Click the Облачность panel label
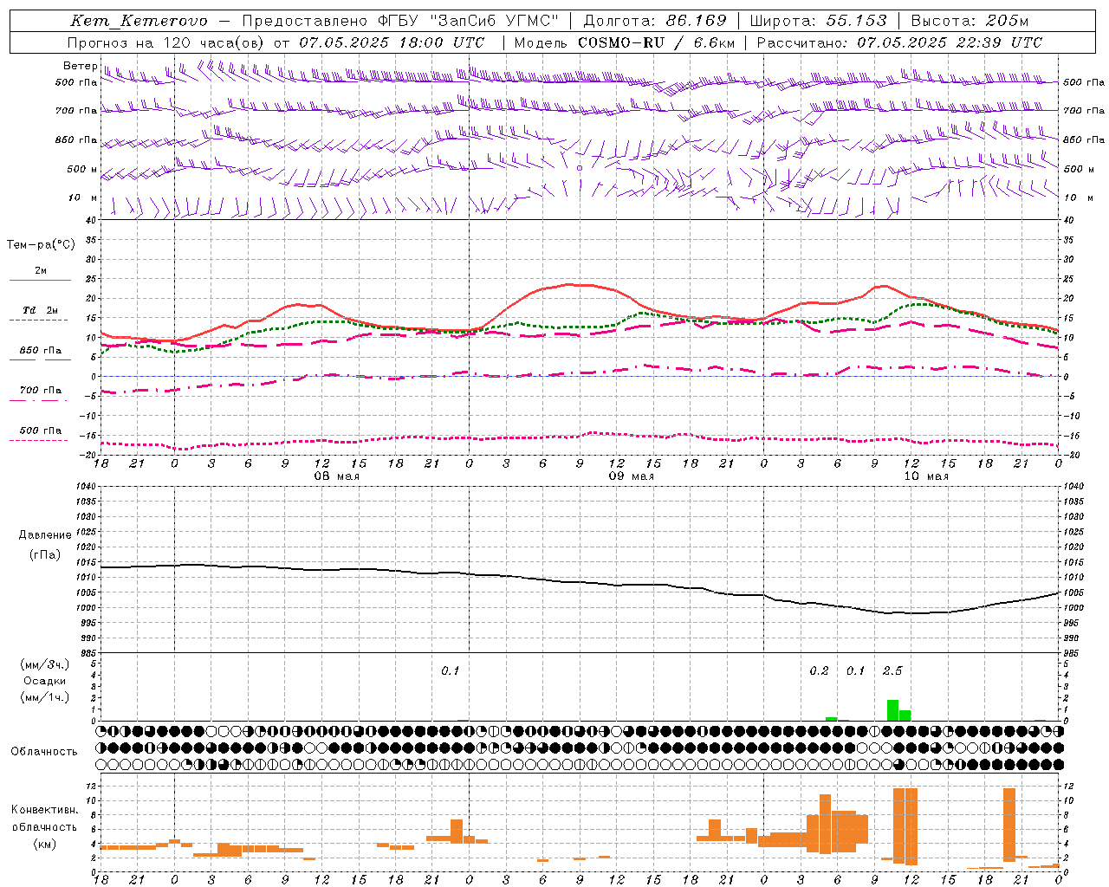Screen dimensions: 1109x887 tap(44, 751)
